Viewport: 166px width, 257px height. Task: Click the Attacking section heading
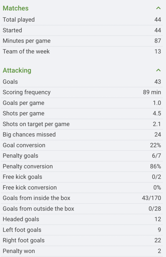tap(17, 70)
